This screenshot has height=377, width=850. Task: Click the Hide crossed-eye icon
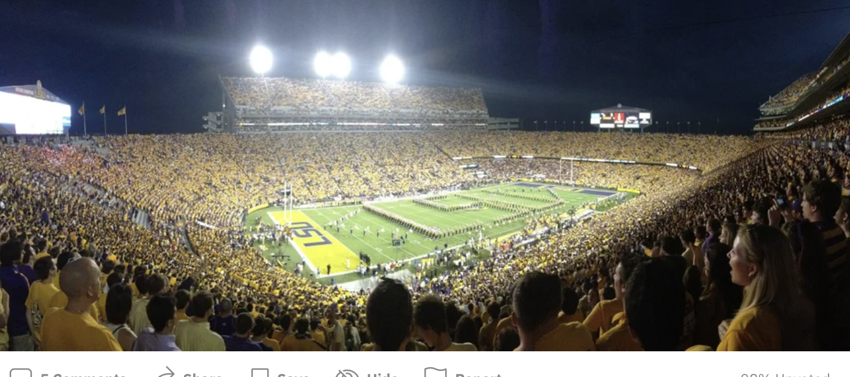(x=347, y=373)
